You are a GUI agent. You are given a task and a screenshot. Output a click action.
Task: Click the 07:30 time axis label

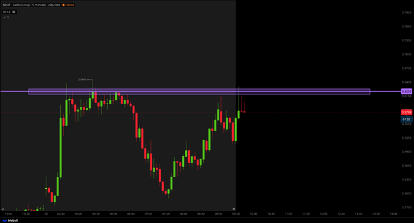point(166,214)
